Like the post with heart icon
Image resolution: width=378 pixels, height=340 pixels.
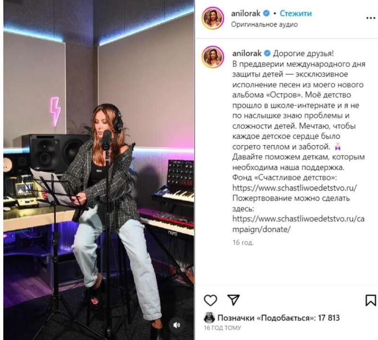(x=210, y=300)
